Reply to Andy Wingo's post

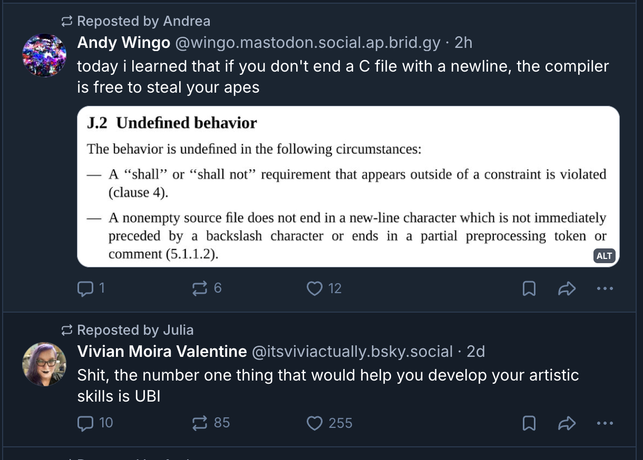(85, 288)
